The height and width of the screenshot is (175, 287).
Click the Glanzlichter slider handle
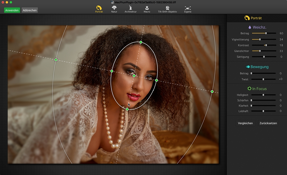point(260,51)
